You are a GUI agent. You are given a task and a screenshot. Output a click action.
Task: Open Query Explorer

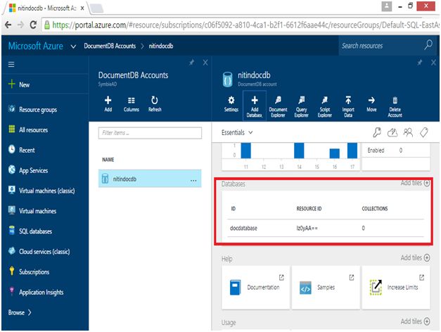tap(301, 106)
